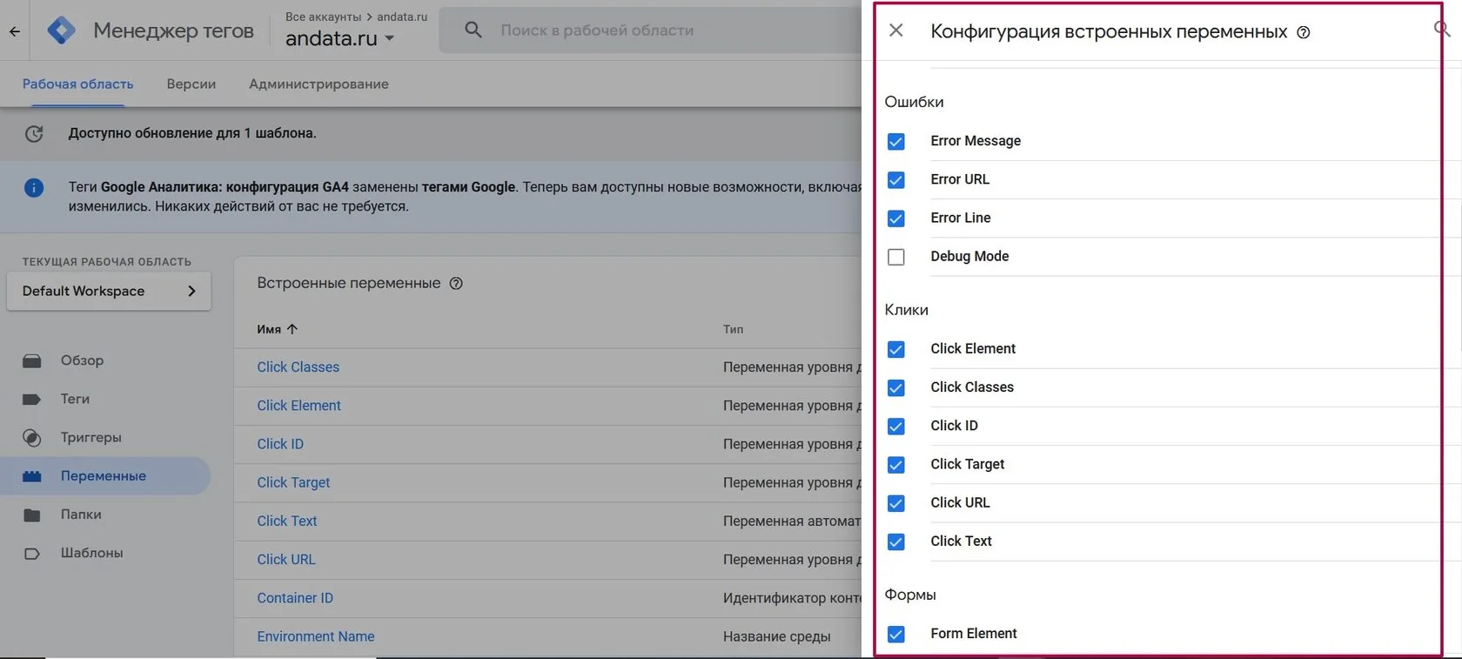Uncheck the Click URL checkbox
The height and width of the screenshot is (659, 1462).
[895, 503]
